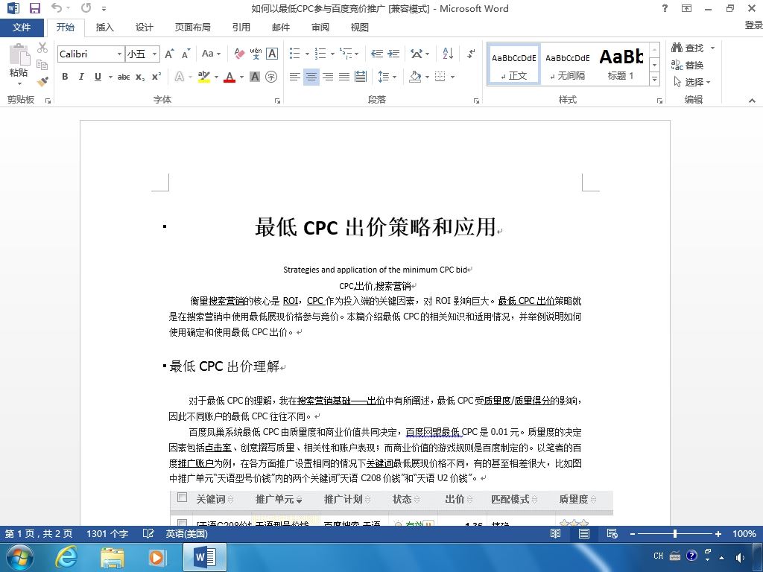Toggle bold formatting

coord(65,77)
